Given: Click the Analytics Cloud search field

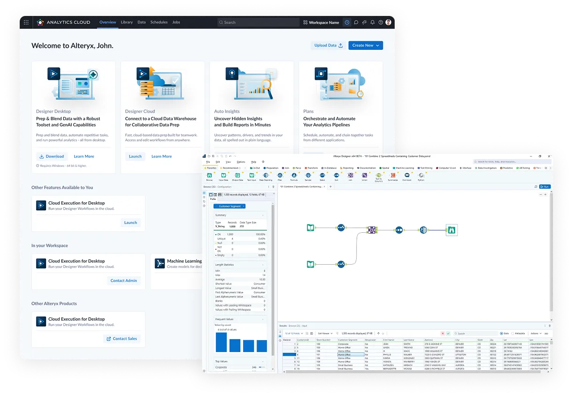Looking at the screenshot, I should pyautogui.click(x=258, y=23).
